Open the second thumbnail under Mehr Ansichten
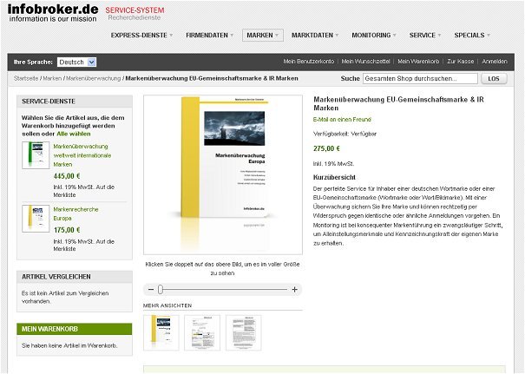Viewport: 525px width, 374px height. point(201,332)
